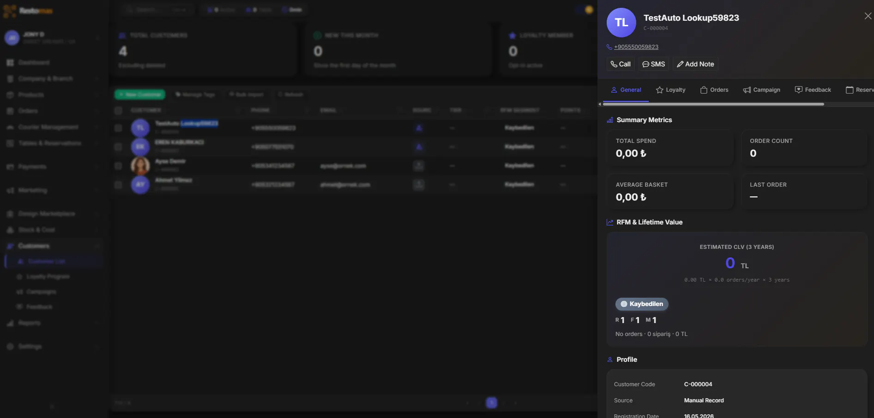Click the Average Basket 0,00 ₺ value
Screen dimensions: 874x418
click(x=631, y=197)
